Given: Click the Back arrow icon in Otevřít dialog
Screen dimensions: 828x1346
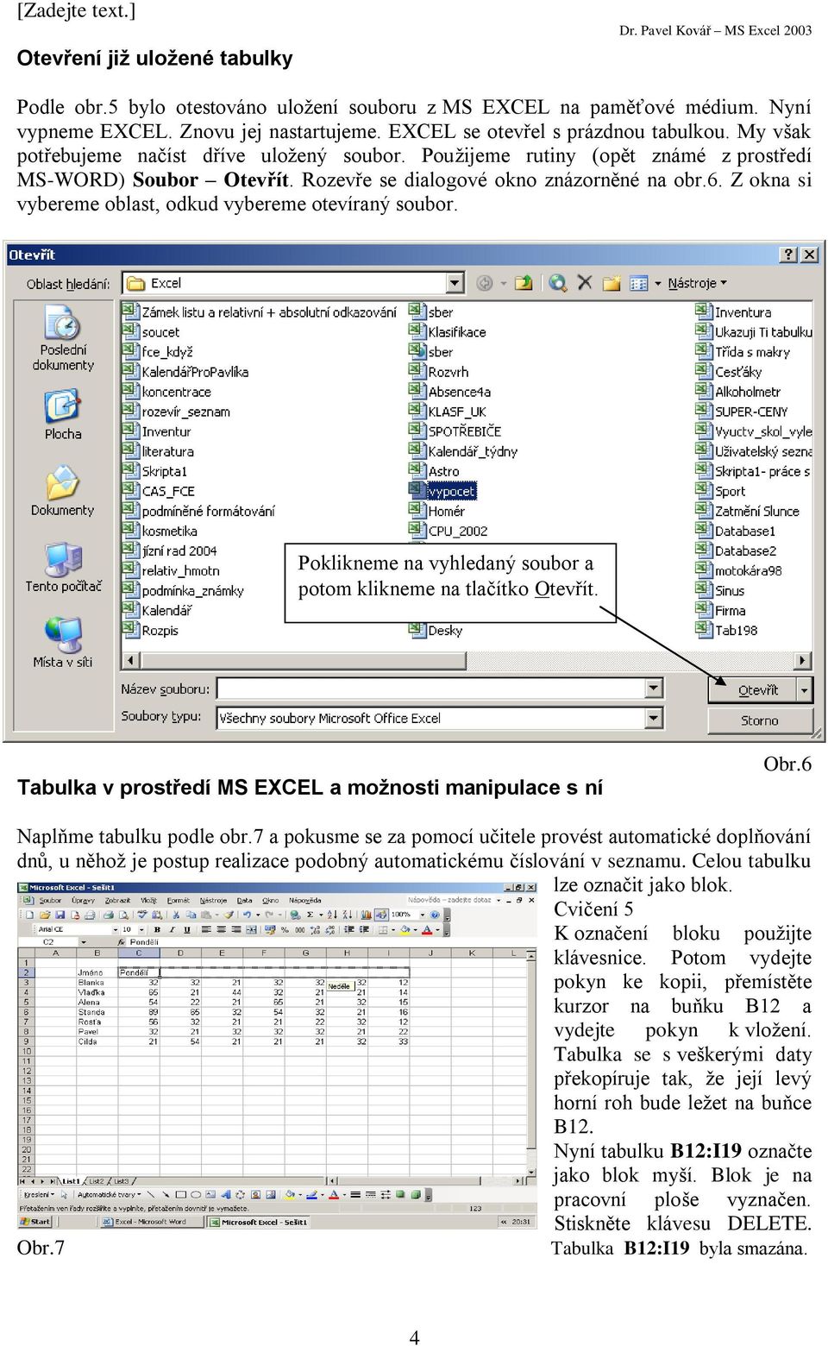Looking at the screenshot, I should pos(485,283).
